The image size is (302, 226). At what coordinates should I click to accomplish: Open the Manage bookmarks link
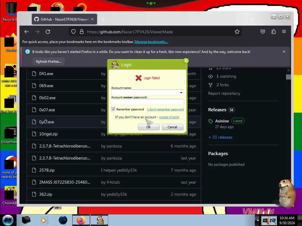point(151,42)
